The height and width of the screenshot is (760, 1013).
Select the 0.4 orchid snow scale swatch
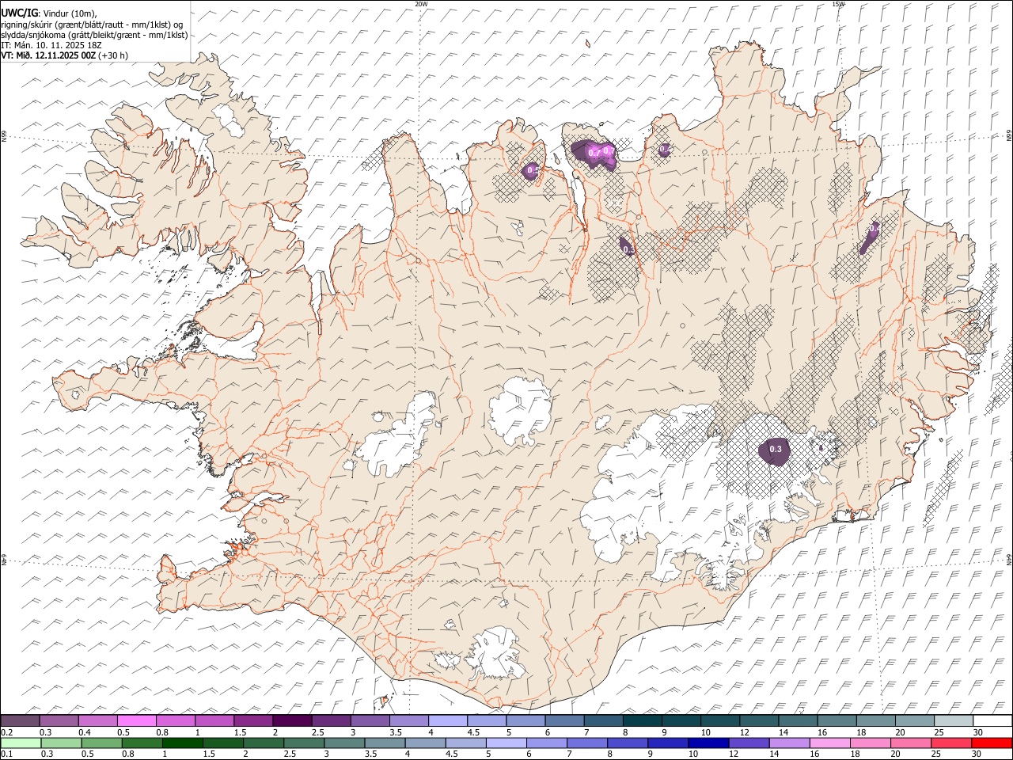97,720
